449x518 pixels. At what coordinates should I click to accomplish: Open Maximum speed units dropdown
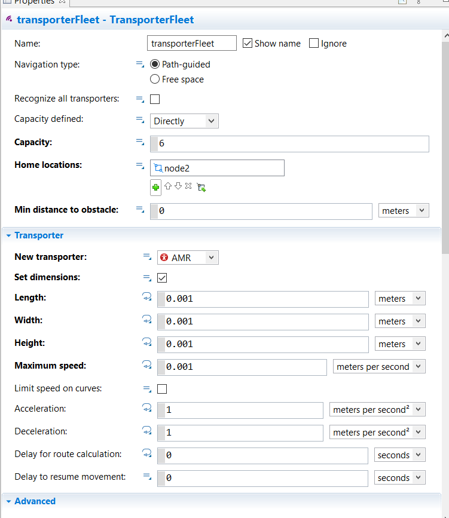[379, 366]
